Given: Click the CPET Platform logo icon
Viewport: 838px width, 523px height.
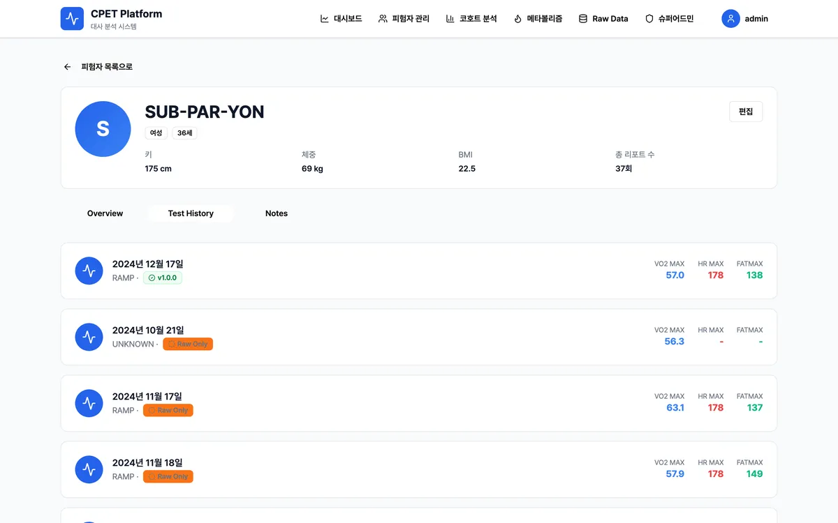Looking at the screenshot, I should pyautogui.click(x=72, y=19).
